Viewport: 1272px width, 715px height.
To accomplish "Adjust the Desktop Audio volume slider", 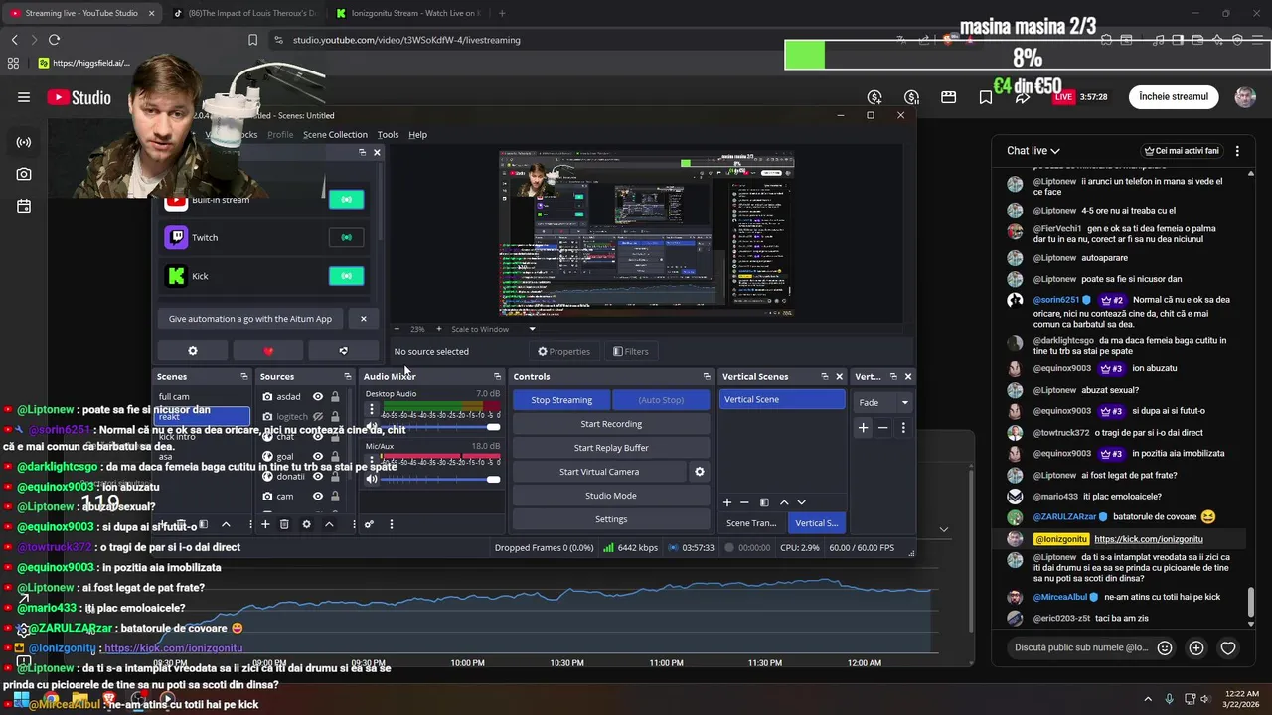I will tap(442, 427).
